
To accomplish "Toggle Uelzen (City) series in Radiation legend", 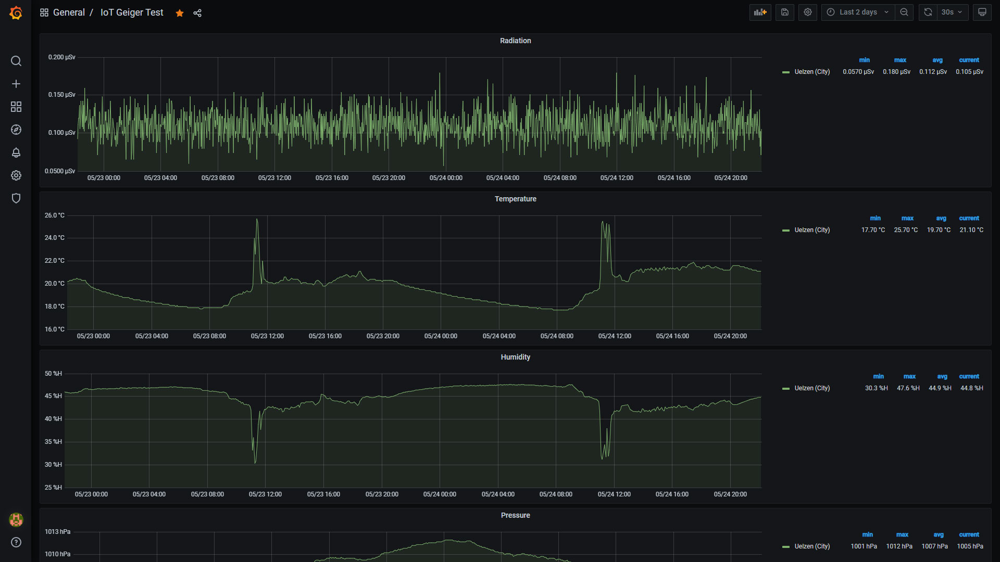I will click(x=812, y=72).
